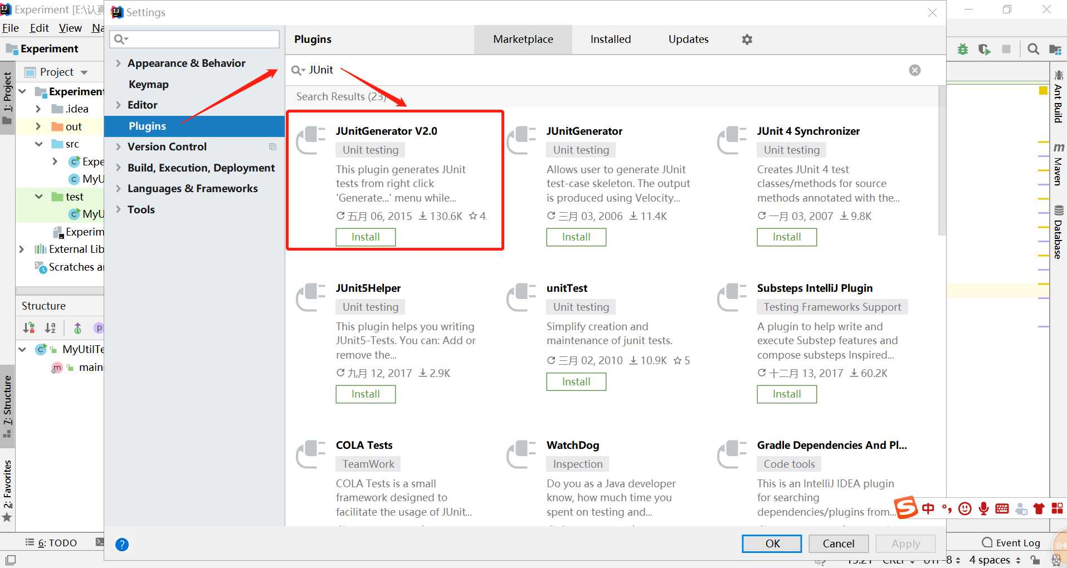Viewport: 1067px width, 568px height.
Task: Open the Event Log in status bar
Action: (x=1011, y=543)
